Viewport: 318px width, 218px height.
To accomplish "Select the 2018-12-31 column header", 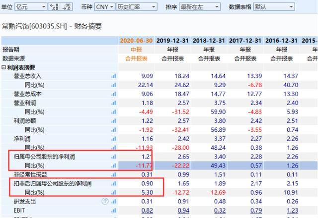I will click(209, 41).
